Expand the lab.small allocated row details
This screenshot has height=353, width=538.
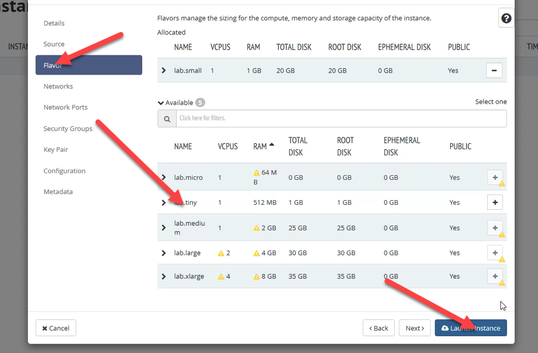[x=164, y=71]
